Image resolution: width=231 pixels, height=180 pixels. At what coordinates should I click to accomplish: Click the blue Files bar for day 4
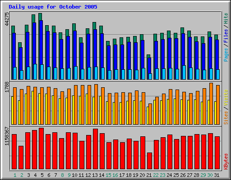(34, 44)
